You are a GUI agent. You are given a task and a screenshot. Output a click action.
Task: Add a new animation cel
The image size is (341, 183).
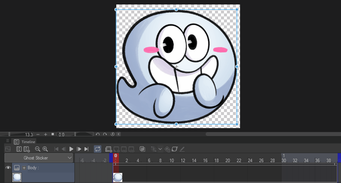[109, 149]
